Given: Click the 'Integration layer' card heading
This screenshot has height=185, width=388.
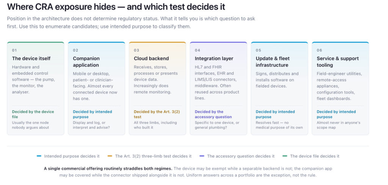Looking at the screenshot, I should click(x=214, y=59).
